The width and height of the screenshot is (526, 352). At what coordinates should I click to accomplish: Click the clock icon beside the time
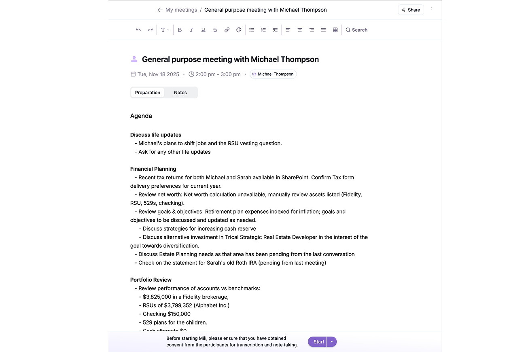191,74
